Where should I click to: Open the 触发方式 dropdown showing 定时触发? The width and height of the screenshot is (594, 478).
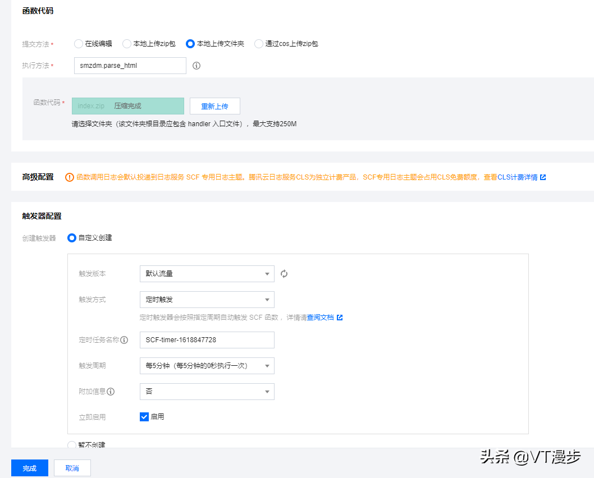pyautogui.click(x=207, y=300)
